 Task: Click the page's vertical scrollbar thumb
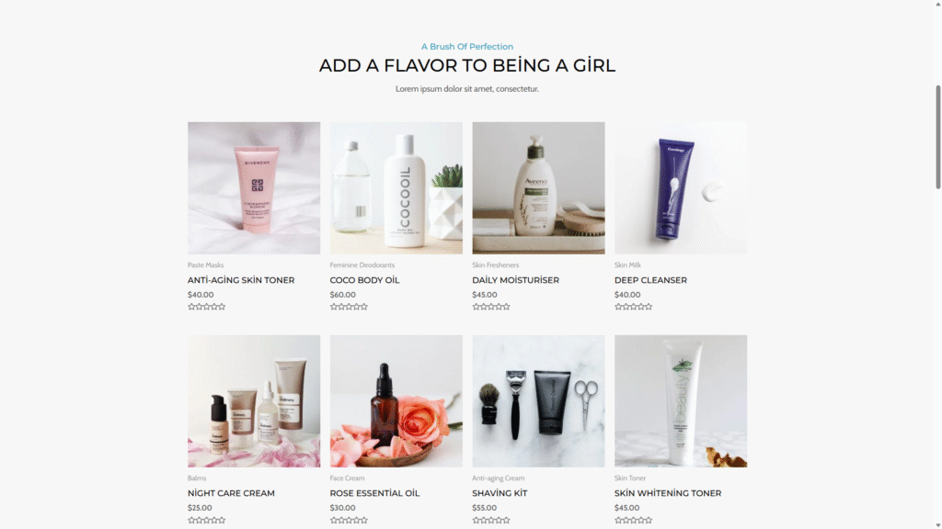coord(937,138)
